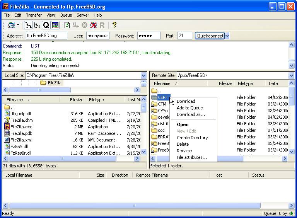Select the CTM remote folder icon

point(154,104)
